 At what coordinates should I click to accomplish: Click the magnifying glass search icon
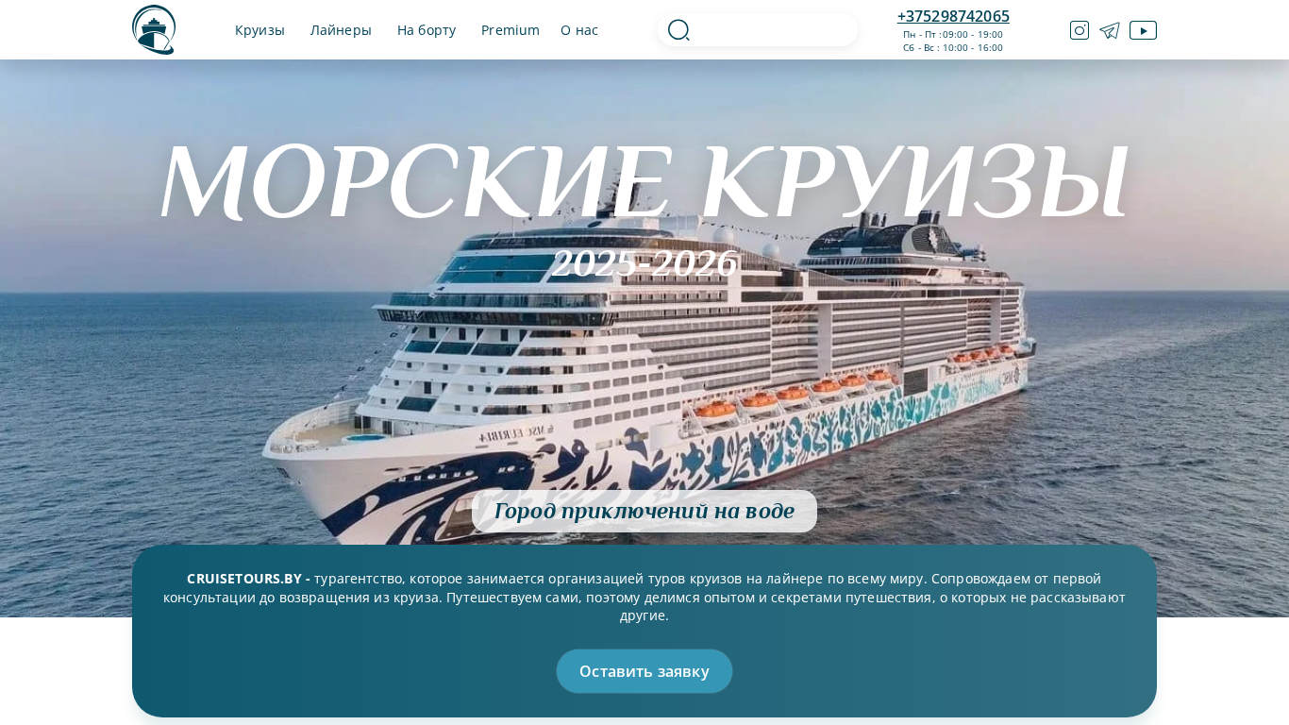coord(678,30)
